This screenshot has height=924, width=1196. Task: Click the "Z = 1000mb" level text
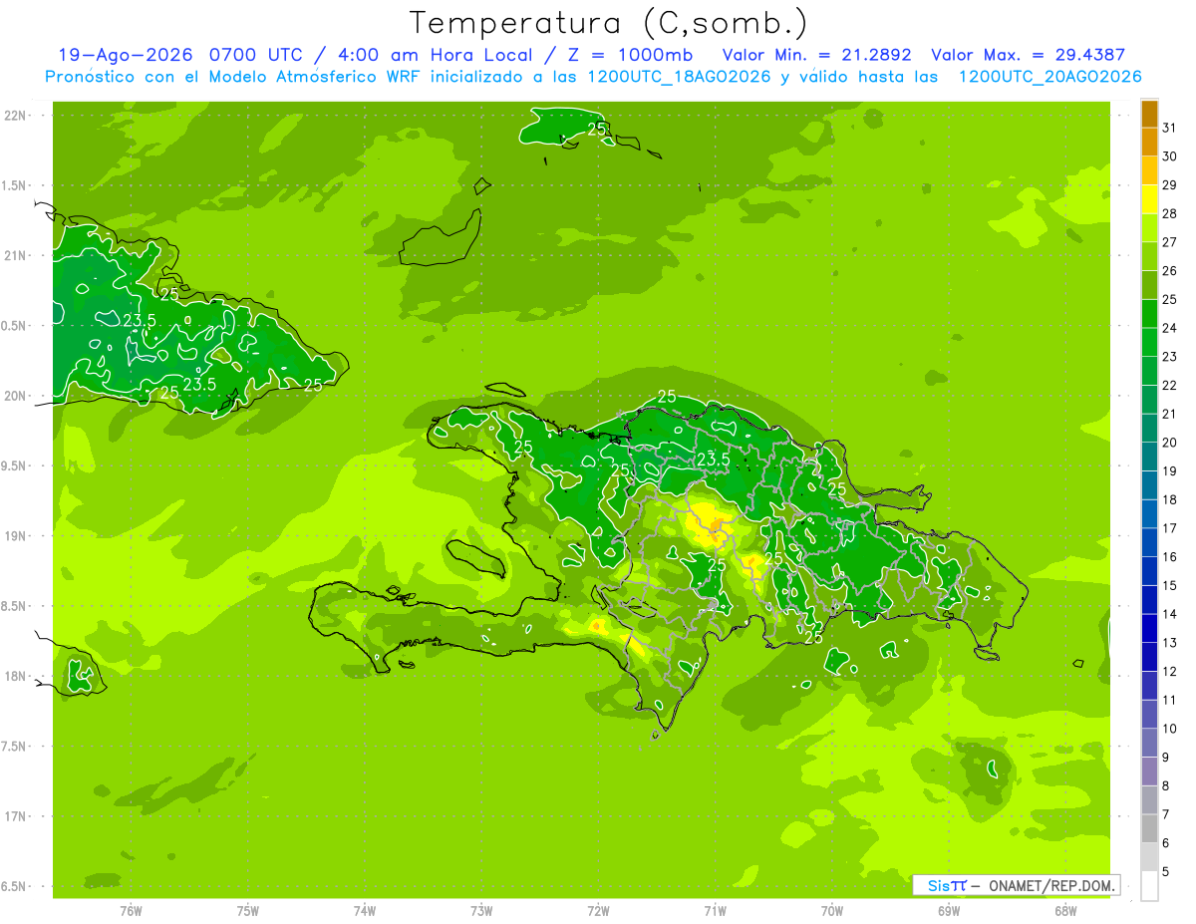click(x=633, y=56)
